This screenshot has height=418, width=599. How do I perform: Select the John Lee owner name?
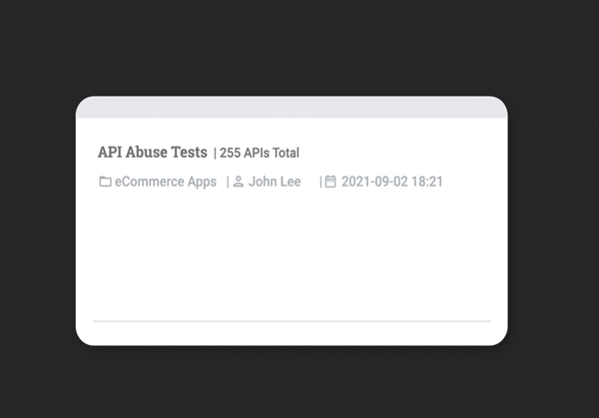click(x=275, y=182)
